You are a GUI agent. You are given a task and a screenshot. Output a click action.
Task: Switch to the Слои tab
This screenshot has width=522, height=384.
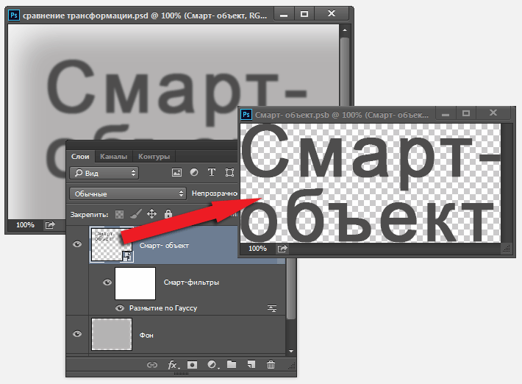80,156
